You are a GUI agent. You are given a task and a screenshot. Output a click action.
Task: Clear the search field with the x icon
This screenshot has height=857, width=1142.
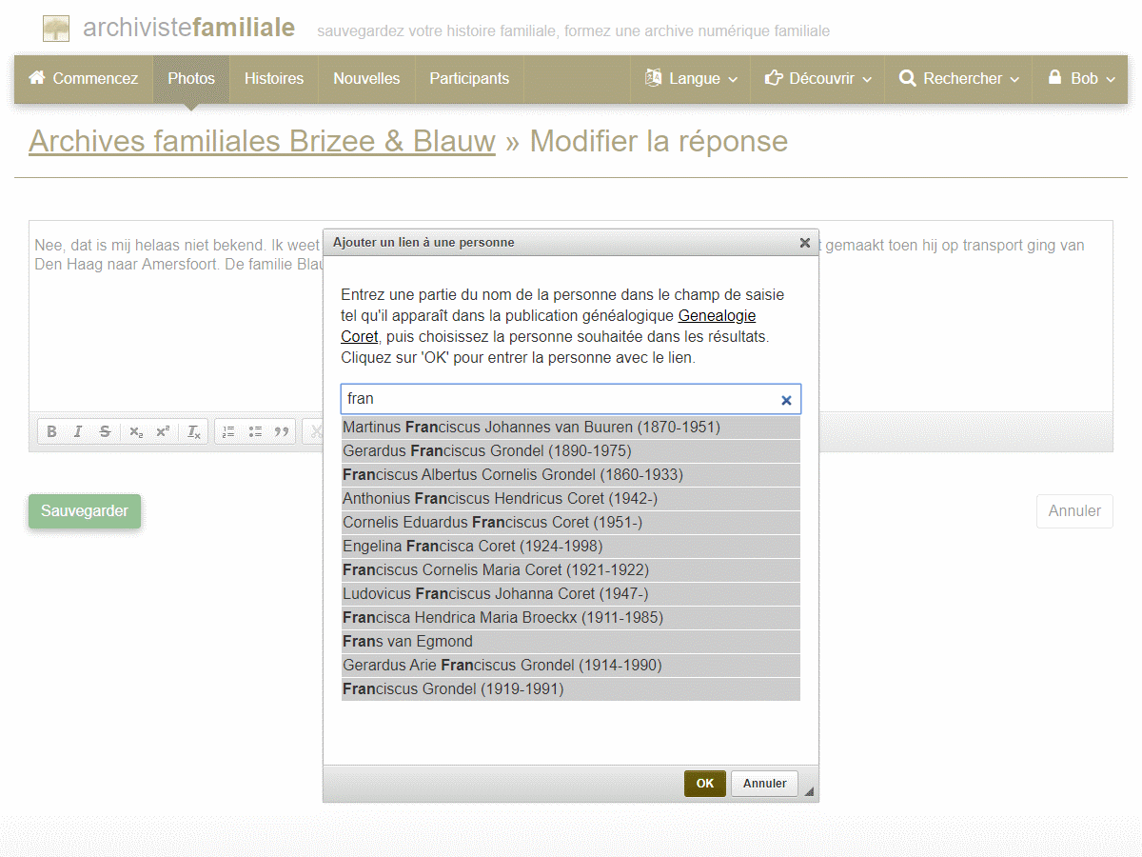pos(786,400)
